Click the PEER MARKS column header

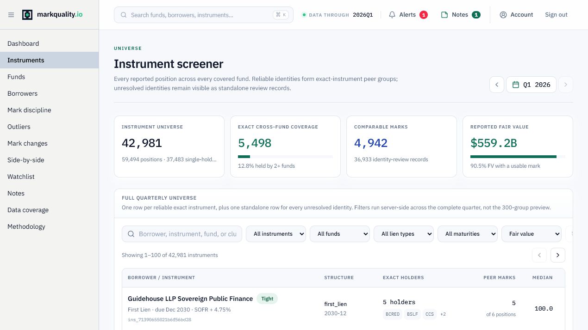coord(500,278)
